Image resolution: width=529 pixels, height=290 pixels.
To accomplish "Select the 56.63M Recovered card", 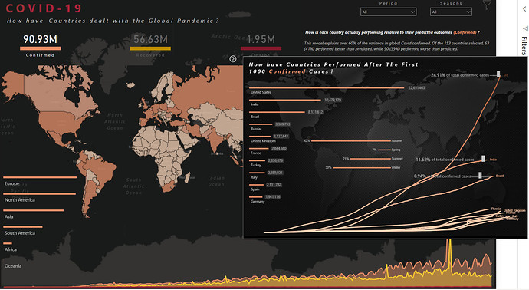I will [x=150, y=45].
